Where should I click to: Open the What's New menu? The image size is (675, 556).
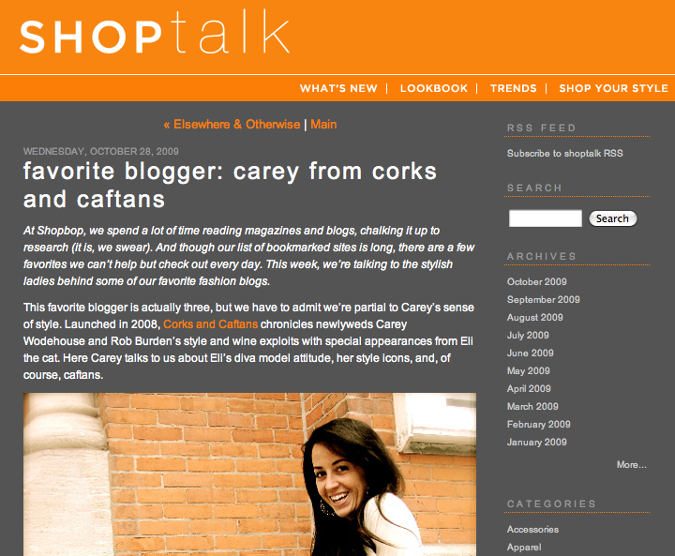338,88
